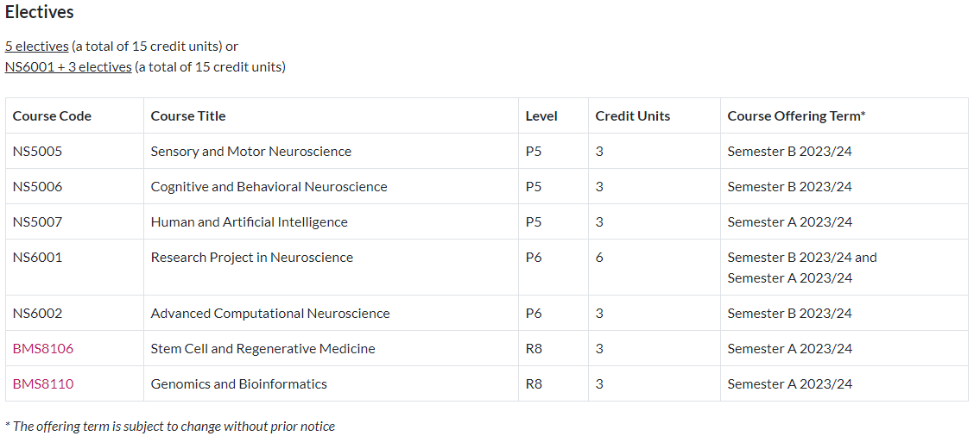The height and width of the screenshot is (436, 974).
Task: Click Genomics and Bioinformatics title
Action: click(239, 384)
